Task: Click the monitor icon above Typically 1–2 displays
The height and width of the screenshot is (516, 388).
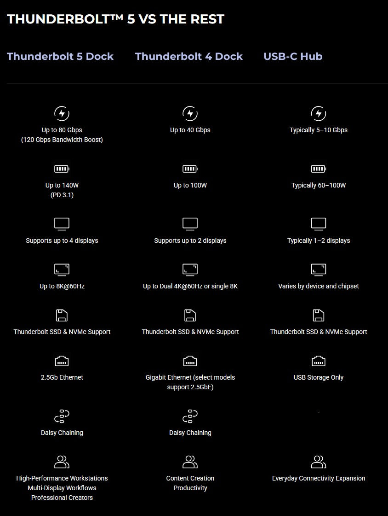Action: 319,224
